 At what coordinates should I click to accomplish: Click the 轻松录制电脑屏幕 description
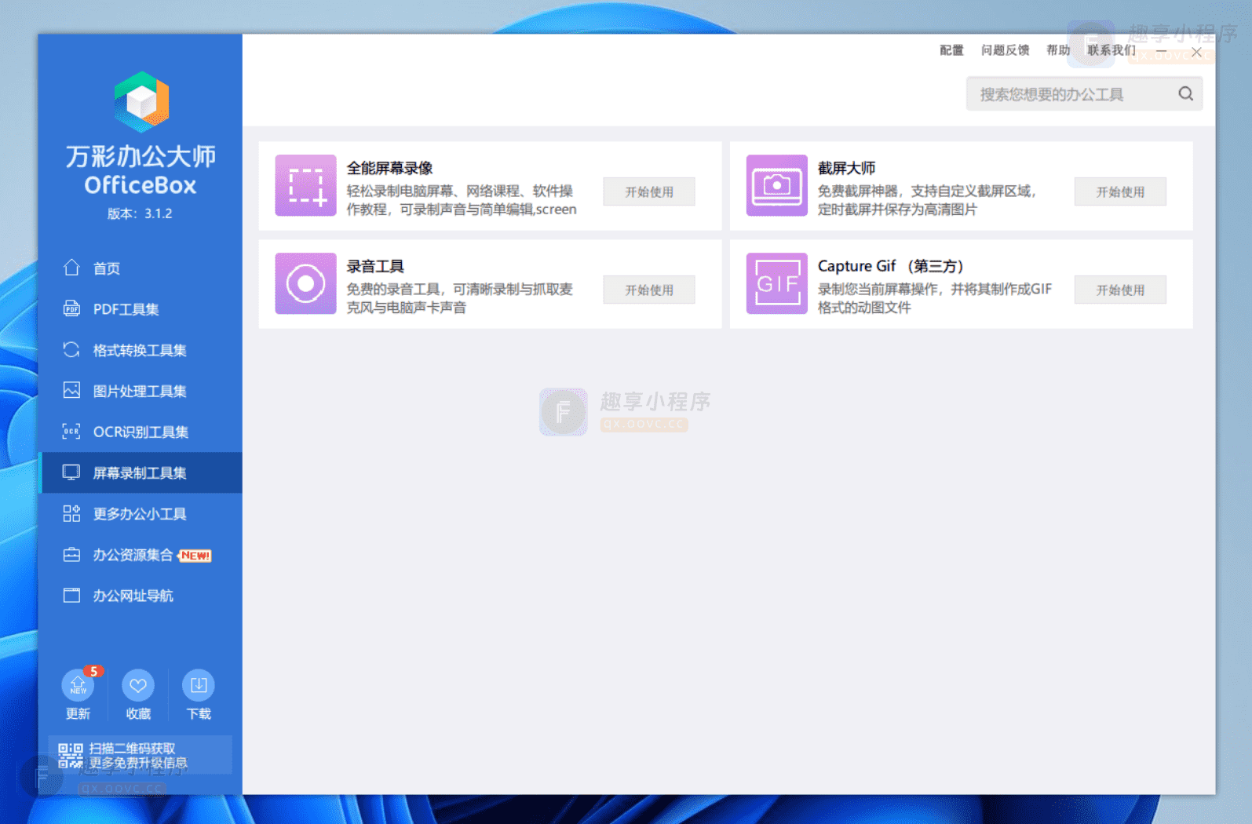tap(462, 200)
